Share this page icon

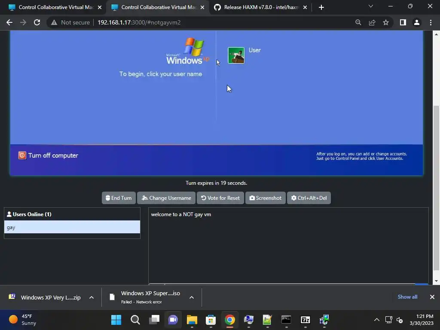[x=372, y=22]
